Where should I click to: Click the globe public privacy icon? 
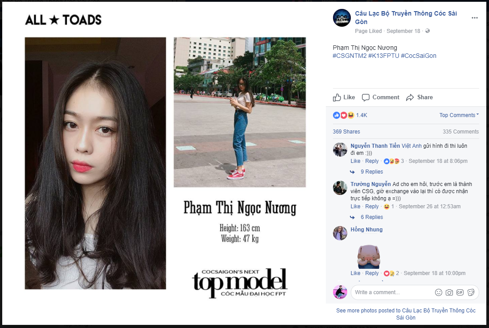pos(427,31)
